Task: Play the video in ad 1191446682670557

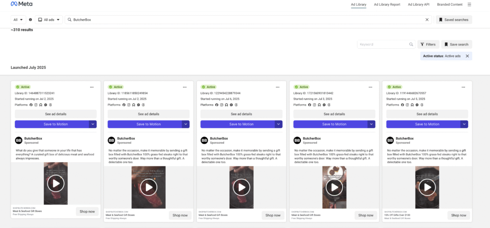Action: click(427, 187)
